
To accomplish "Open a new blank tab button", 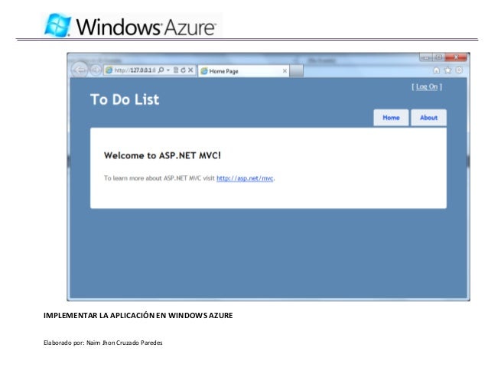I will tap(296, 71).
